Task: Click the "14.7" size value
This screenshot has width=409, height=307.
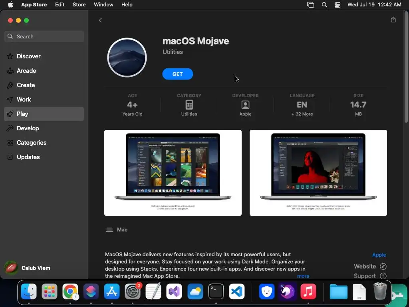Action: click(358, 105)
